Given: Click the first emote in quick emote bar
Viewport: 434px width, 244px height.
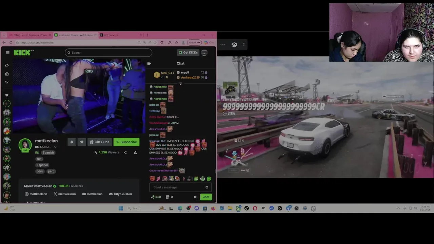Looking at the screenshot, I should click(152, 179).
